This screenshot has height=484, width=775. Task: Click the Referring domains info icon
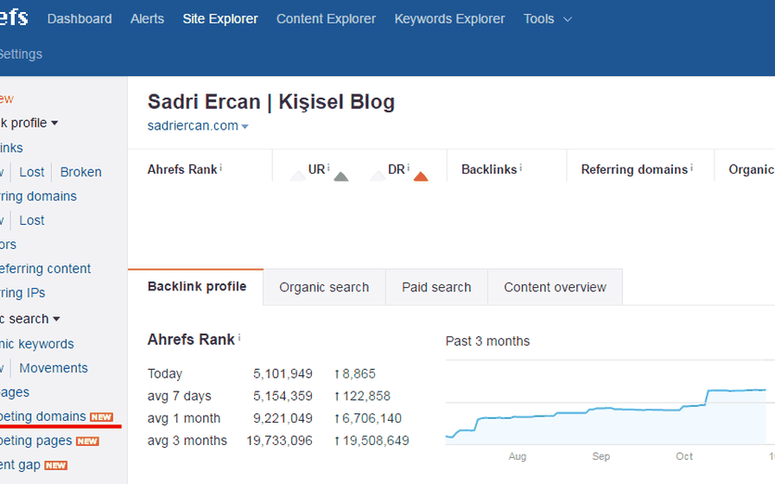coord(691,168)
